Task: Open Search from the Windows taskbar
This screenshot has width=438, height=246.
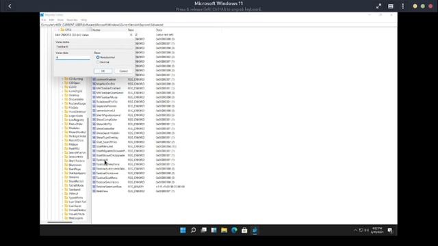Action: pos(193,230)
